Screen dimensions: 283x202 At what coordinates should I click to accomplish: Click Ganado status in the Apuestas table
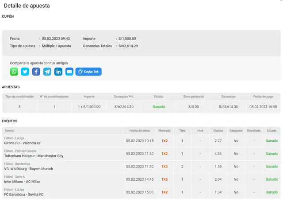pyautogui.click(x=159, y=107)
